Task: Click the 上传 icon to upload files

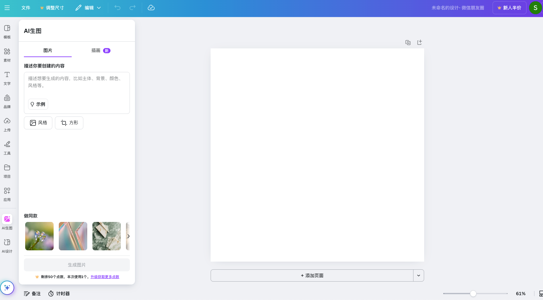Action: pos(7,124)
